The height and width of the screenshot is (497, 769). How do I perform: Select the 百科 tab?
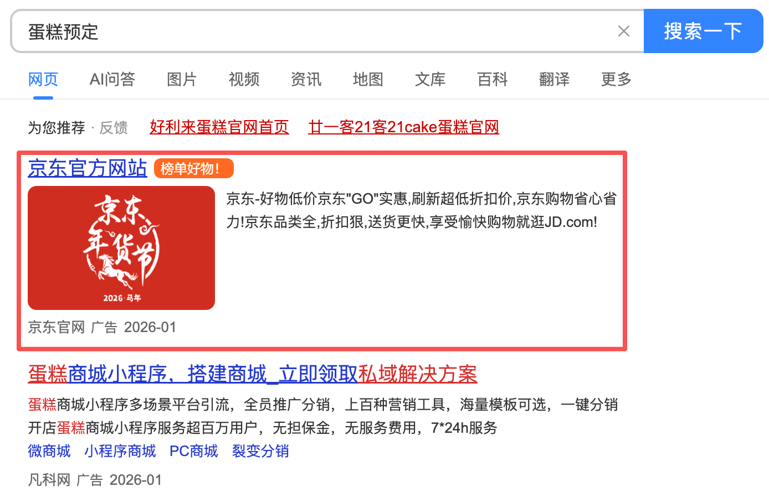pyautogui.click(x=492, y=79)
